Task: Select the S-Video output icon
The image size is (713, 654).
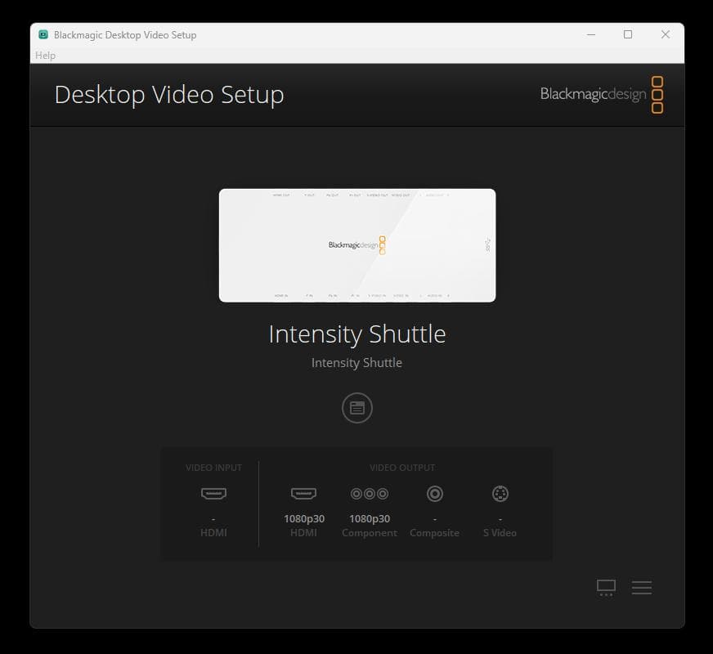Action: [500, 494]
